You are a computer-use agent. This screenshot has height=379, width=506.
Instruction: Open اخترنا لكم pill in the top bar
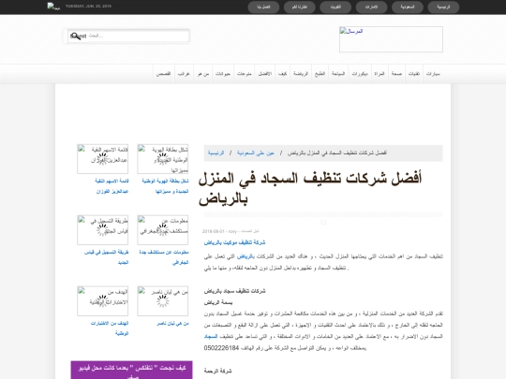pos(300,7)
